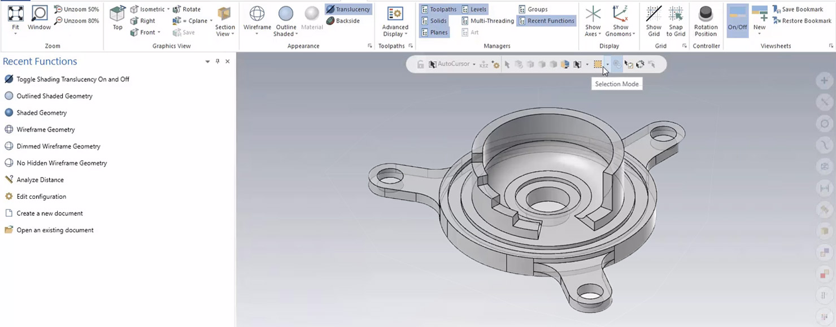Viewport: 836px width, 327px height.
Task: Click the Show Grid icon
Action: 654,14
